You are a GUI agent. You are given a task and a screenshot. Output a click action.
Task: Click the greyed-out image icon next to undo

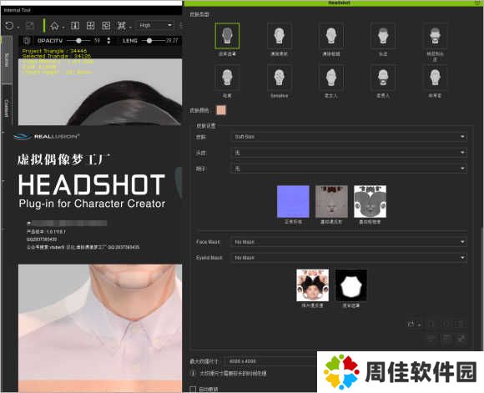[30, 26]
